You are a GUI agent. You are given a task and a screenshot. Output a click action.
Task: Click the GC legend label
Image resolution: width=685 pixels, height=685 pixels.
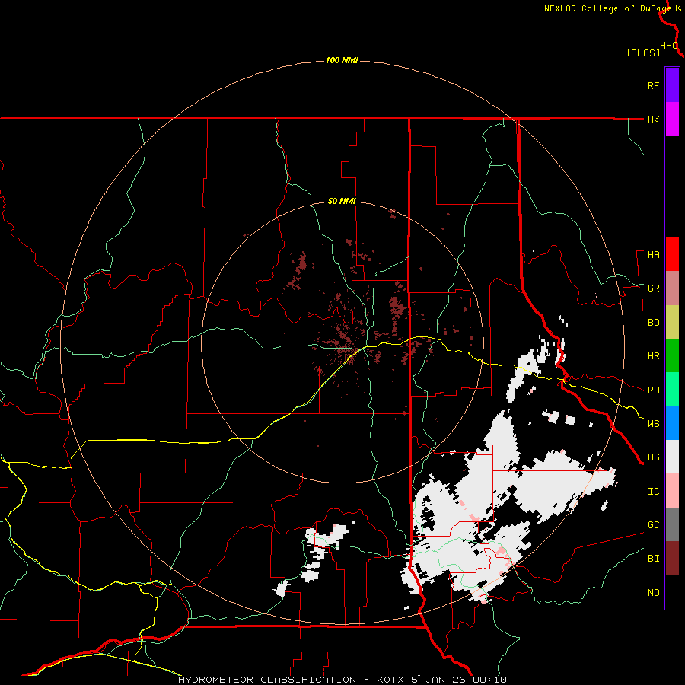click(653, 525)
